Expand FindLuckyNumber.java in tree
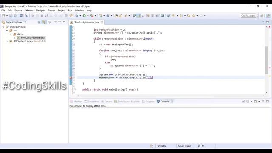This screenshot has height=153, width=272. point(15,38)
